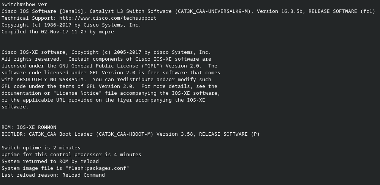Image resolution: width=380 pixels, height=185 pixels.
Task: Click the control processor uptime line
Action: coord(71,155)
